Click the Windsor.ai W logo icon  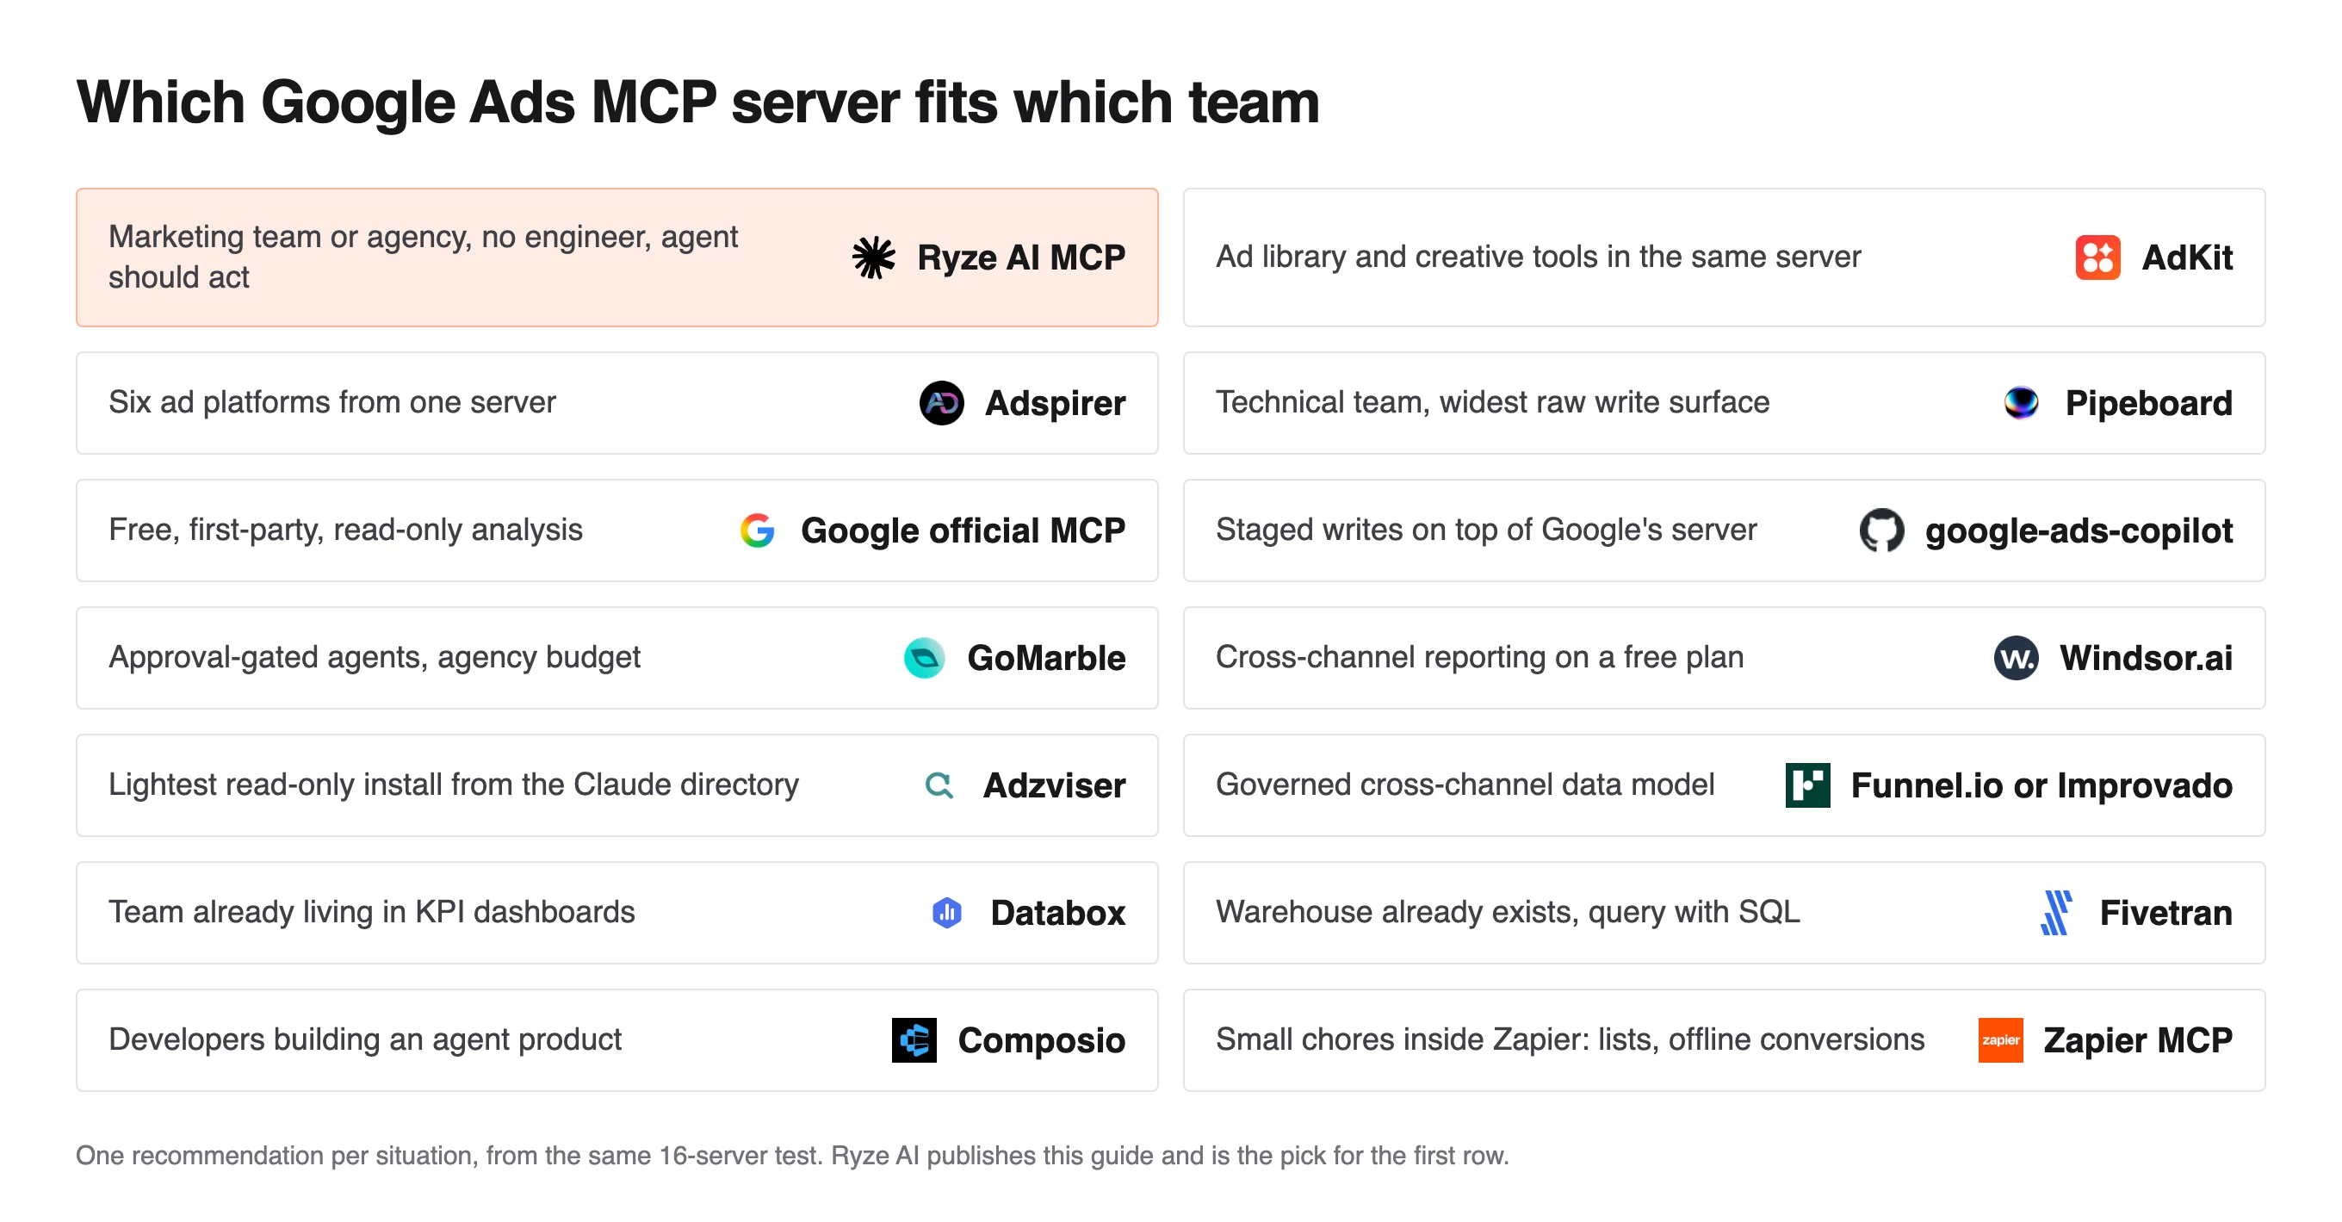coord(2016,657)
